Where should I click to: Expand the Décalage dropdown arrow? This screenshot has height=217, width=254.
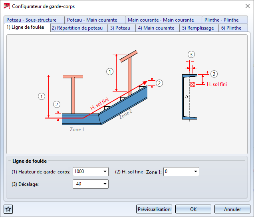click(x=105, y=184)
